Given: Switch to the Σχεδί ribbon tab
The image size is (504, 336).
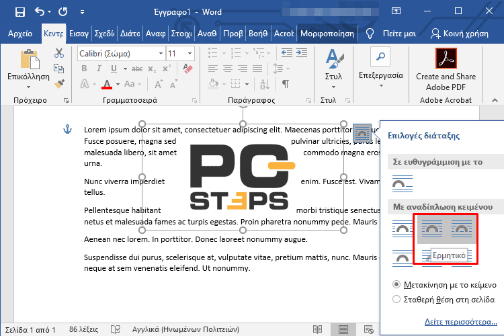Looking at the screenshot, I should (x=104, y=34).
